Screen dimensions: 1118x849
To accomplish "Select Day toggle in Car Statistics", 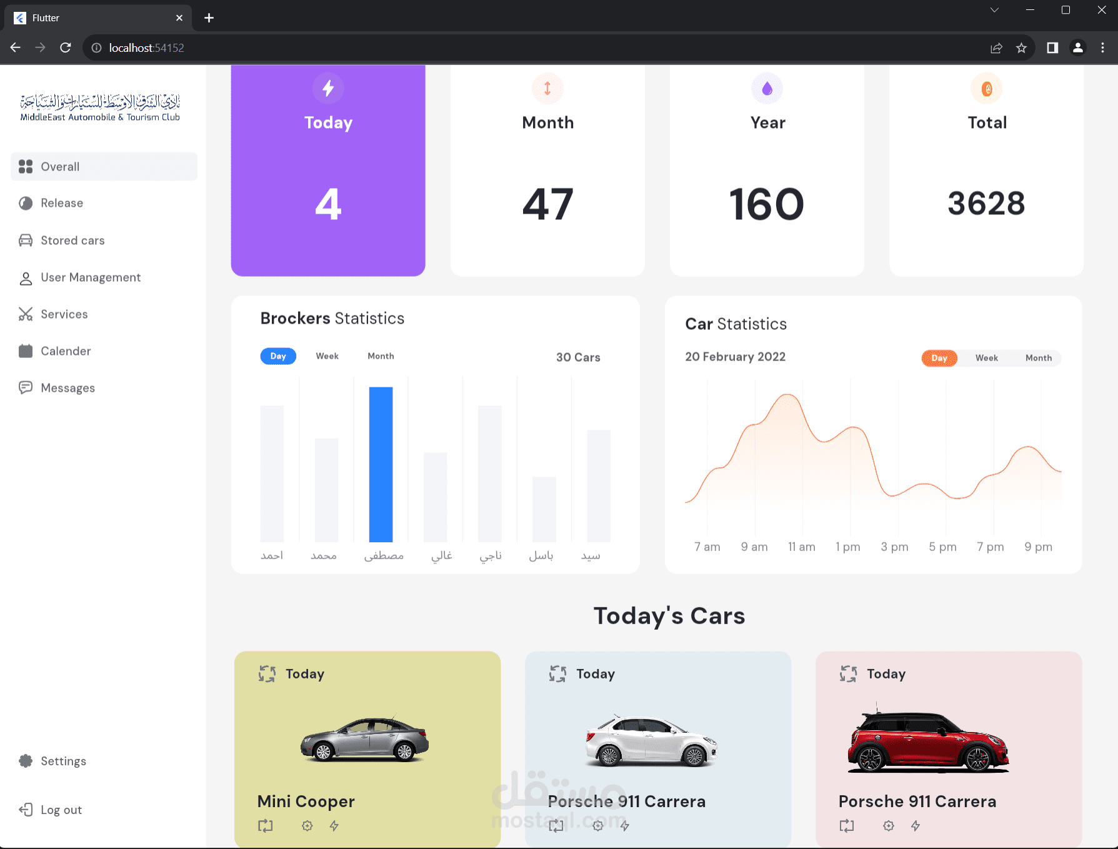I will [939, 358].
